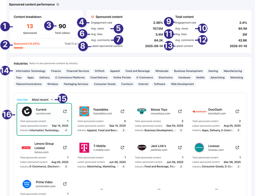
Task: Open DoorDash external link icon
Action: pyautogui.click(x=237, y=111)
